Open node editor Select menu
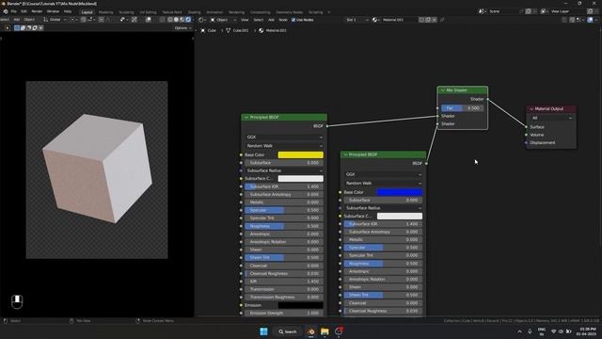Screen dimensions: 602x339 tap(259, 20)
